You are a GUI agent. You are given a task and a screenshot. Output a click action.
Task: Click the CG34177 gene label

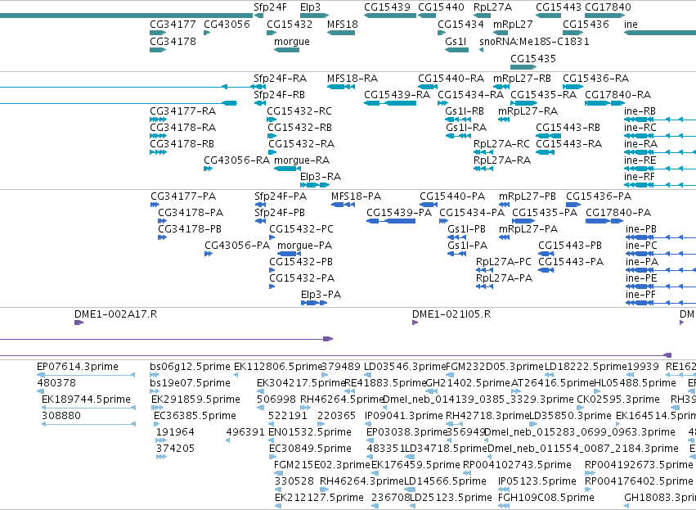tap(173, 25)
